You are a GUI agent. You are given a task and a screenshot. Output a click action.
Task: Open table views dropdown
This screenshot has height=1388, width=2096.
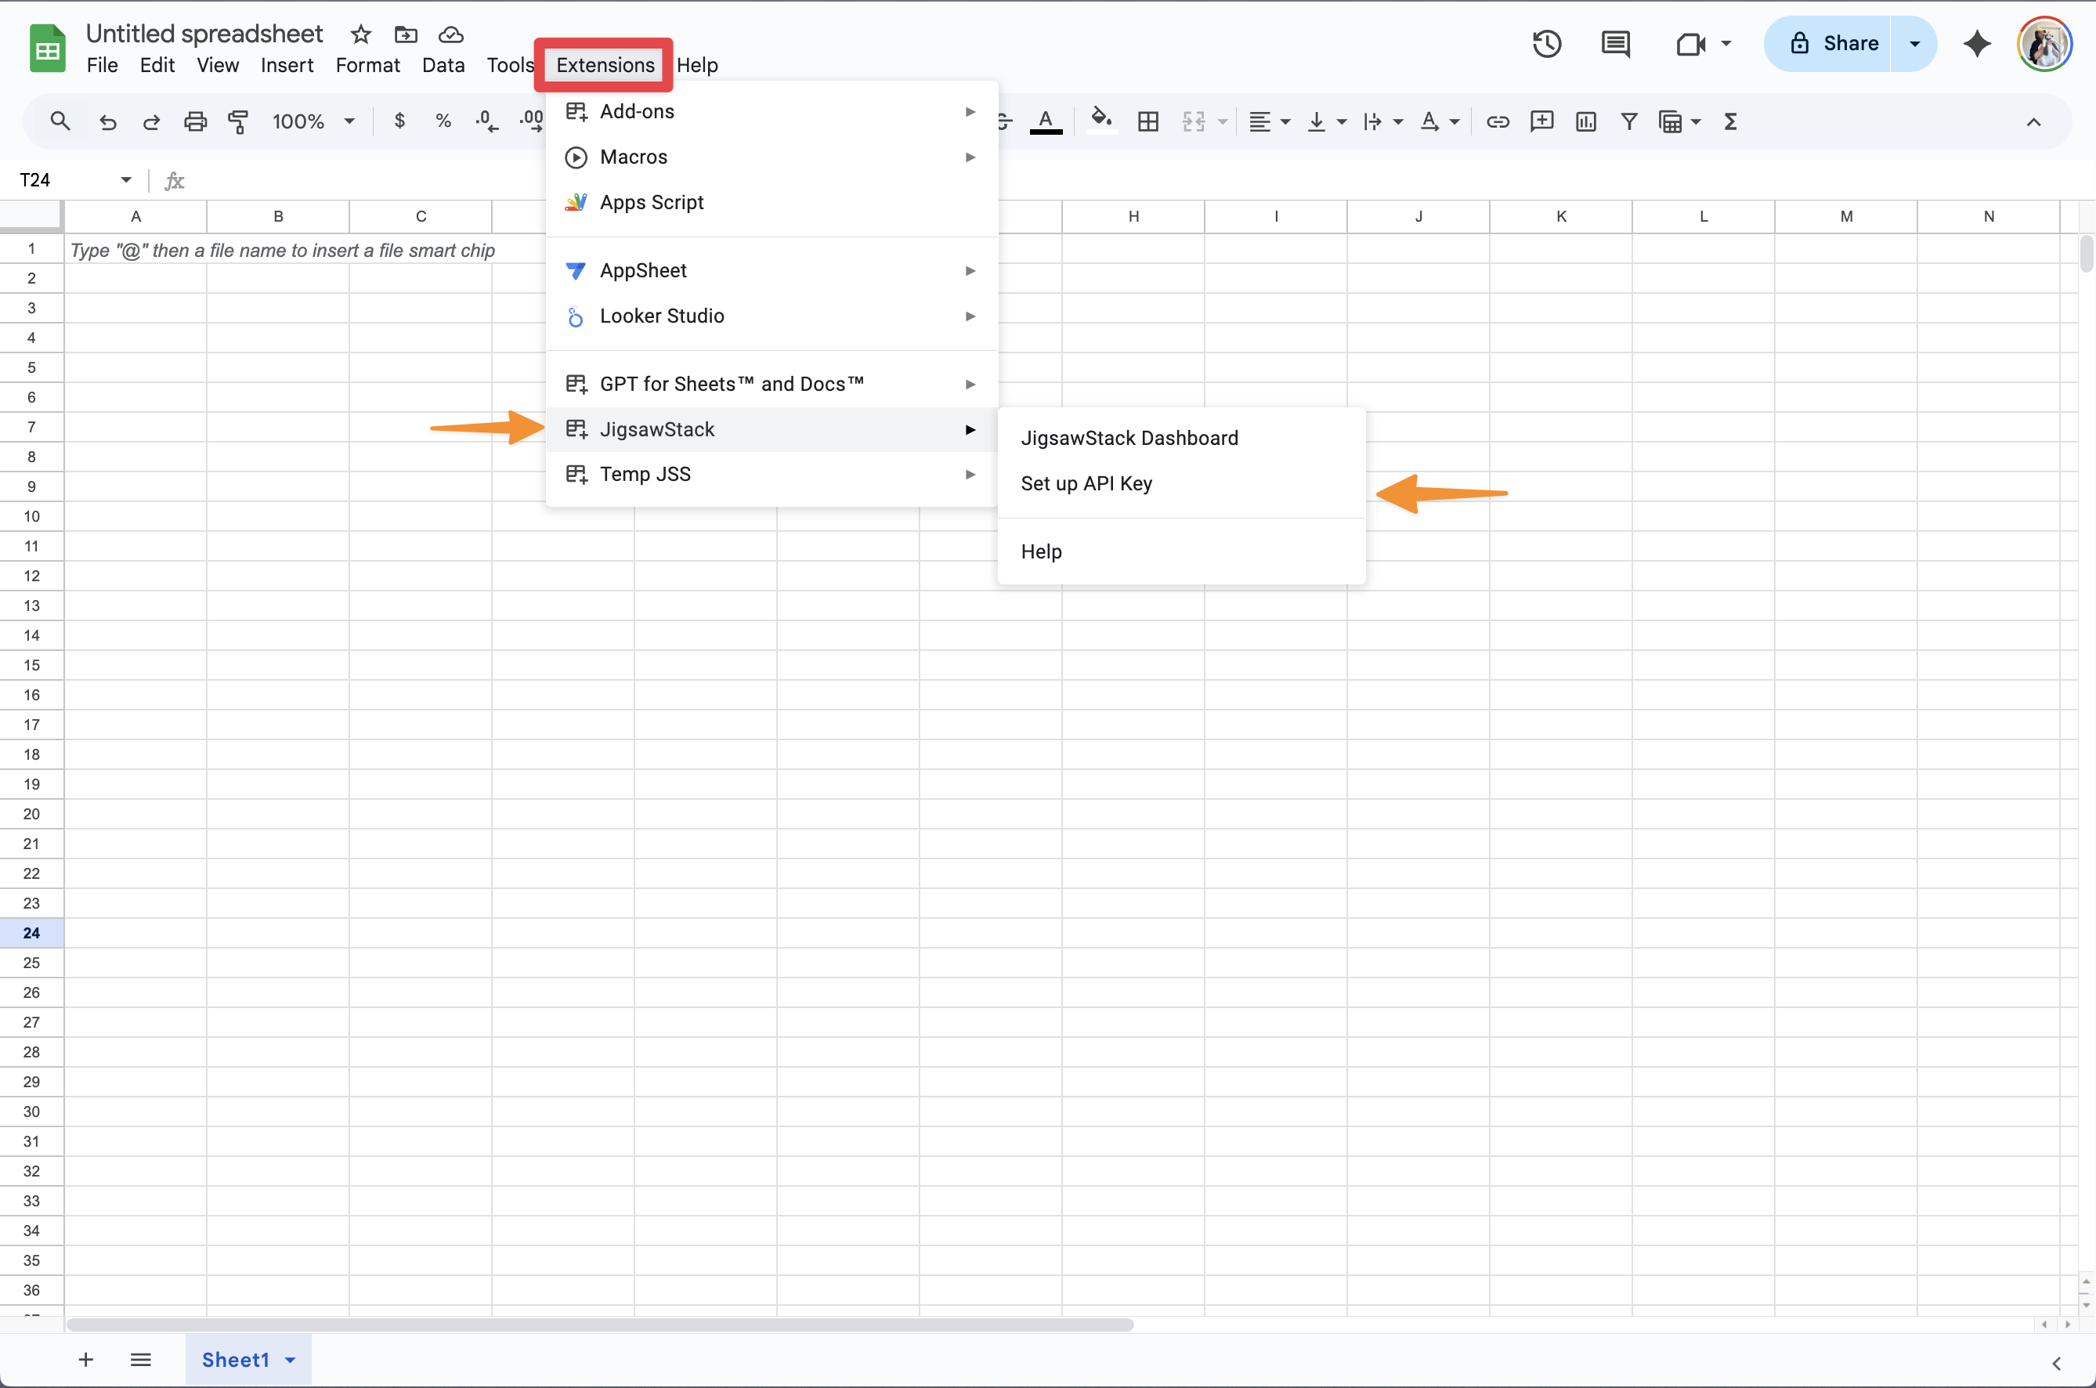click(x=1680, y=121)
